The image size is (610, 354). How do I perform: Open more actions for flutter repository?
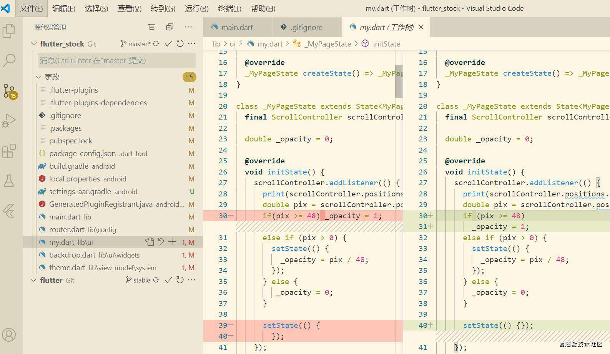(191, 280)
